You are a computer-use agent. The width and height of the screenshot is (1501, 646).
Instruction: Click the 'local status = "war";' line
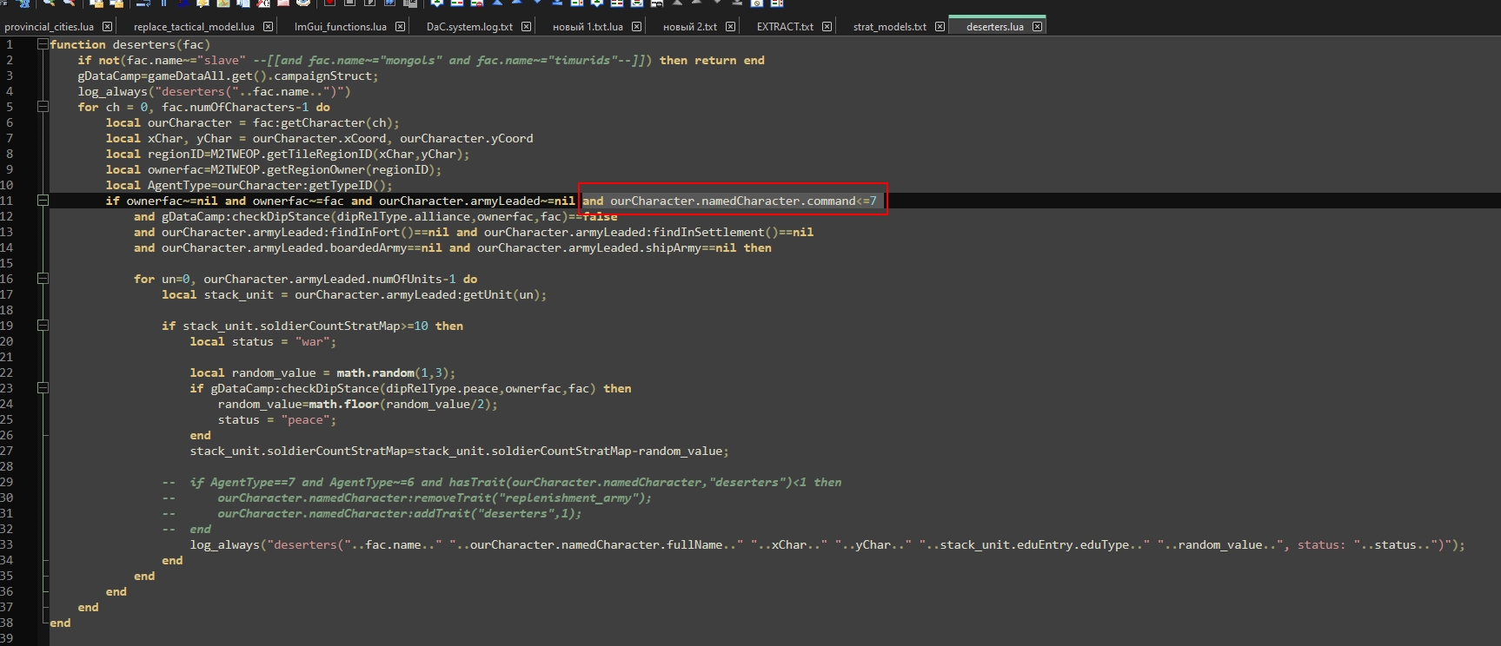pyautogui.click(x=262, y=341)
